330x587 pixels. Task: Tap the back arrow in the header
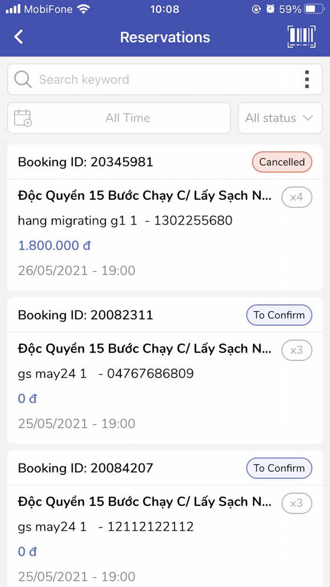click(x=18, y=36)
